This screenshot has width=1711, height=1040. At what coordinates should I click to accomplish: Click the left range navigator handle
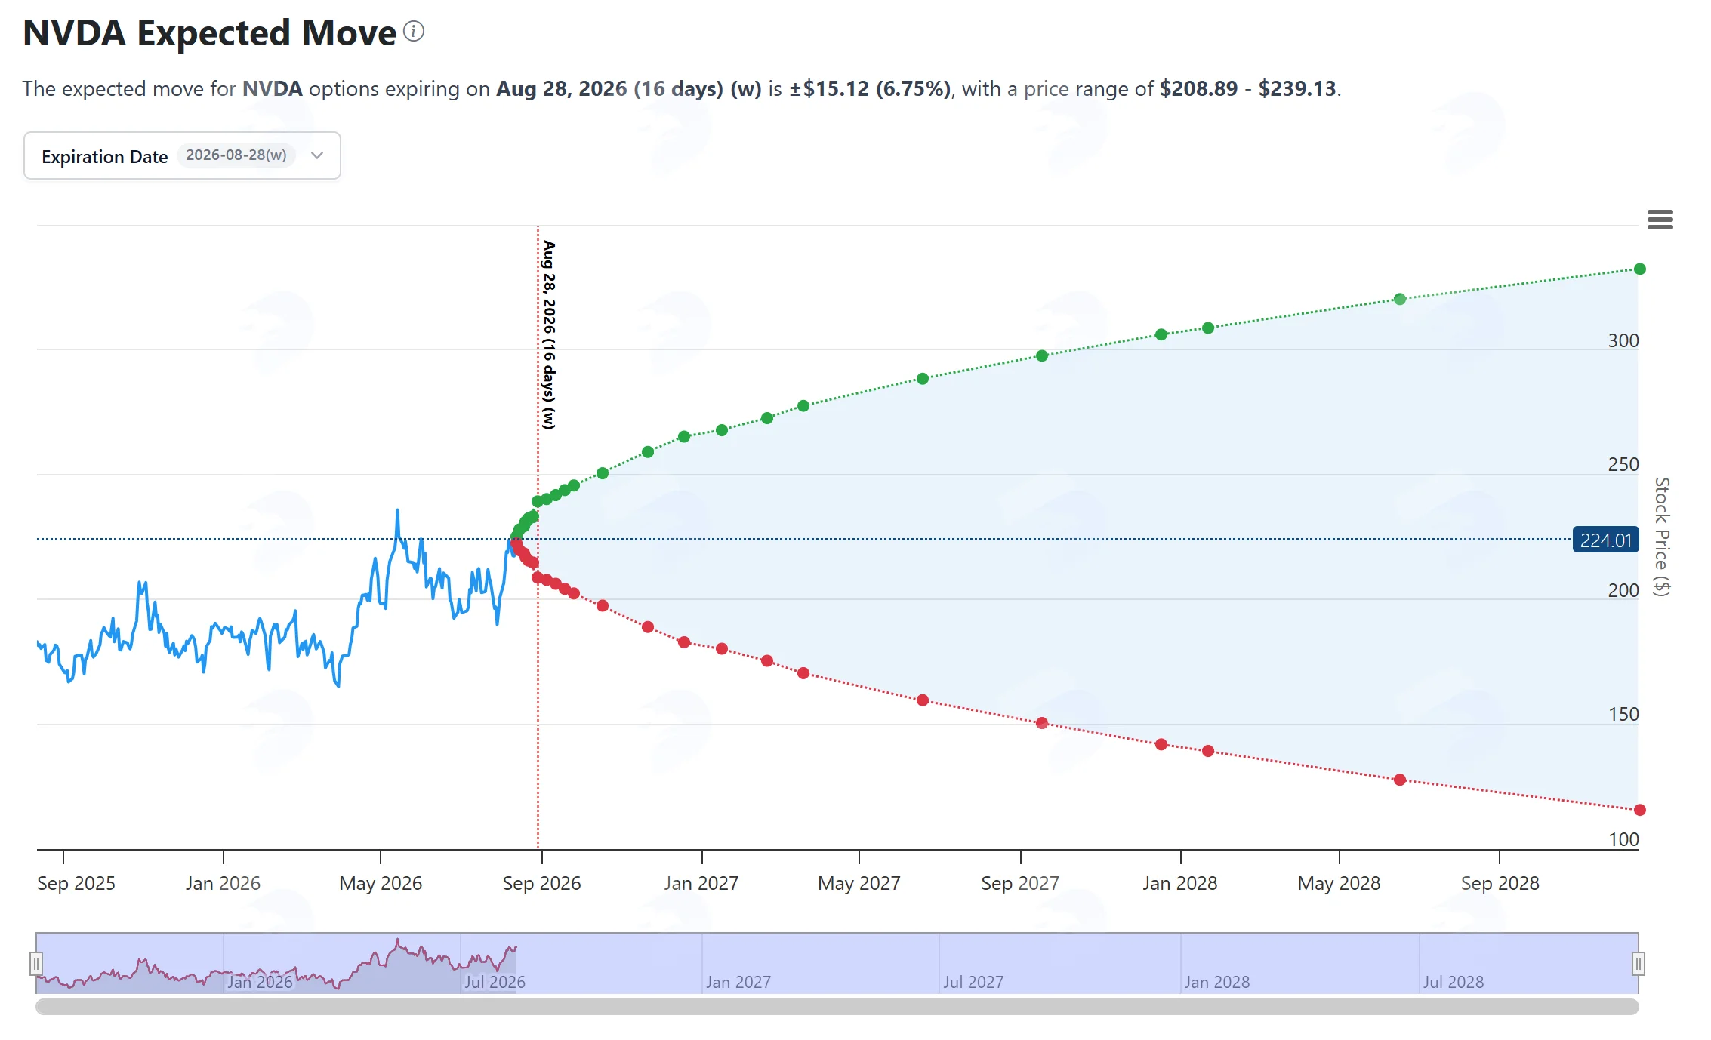coord(35,964)
